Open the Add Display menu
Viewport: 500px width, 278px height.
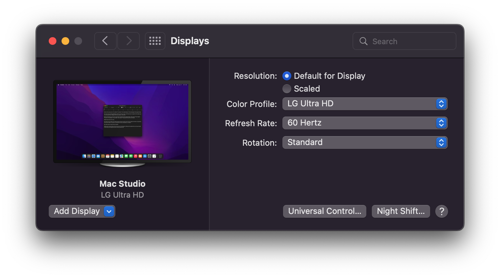point(77,211)
